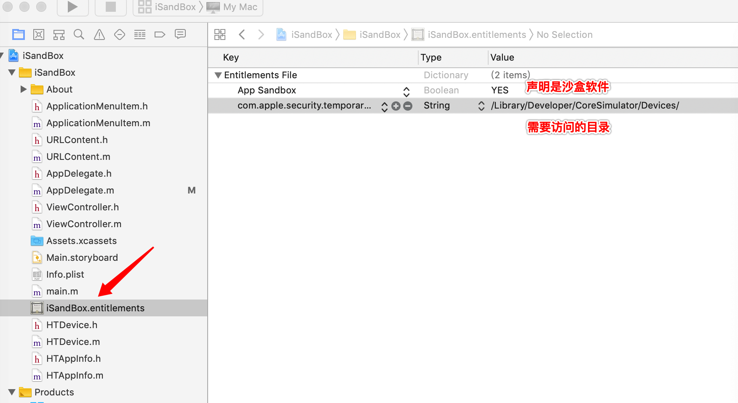Go back in editor history
Screen dimensions: 738x403
tap(242, 34)
